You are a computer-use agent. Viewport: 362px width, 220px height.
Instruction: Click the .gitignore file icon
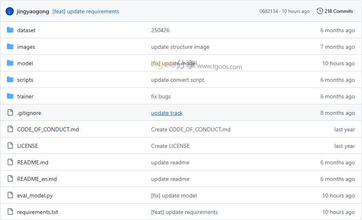click(x=10, y=113)
